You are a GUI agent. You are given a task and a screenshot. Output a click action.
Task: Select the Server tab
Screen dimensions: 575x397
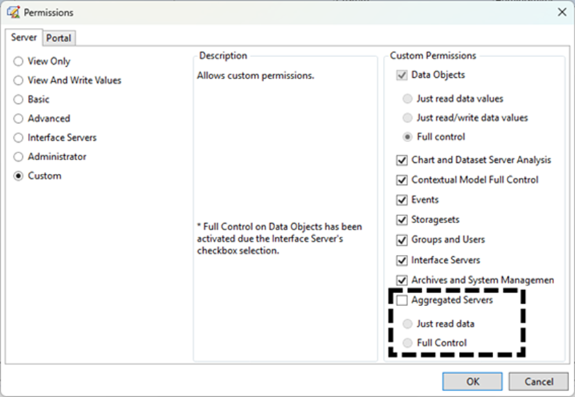point(24,38)
